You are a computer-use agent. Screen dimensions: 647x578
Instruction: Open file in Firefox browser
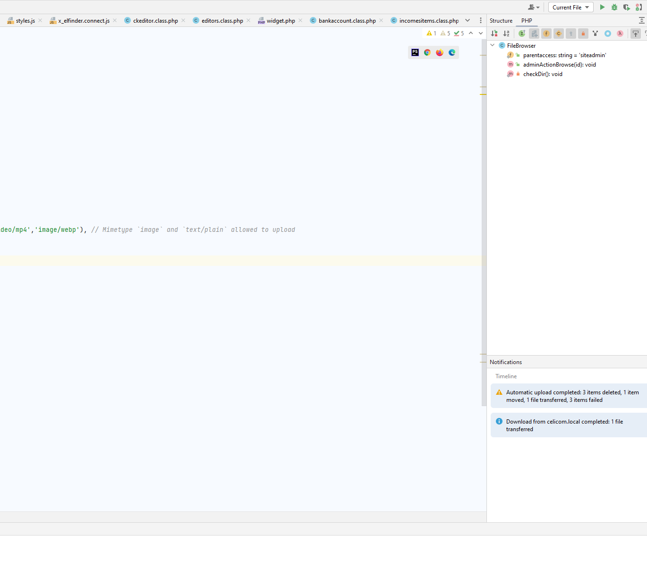click(x=440, y=52)
